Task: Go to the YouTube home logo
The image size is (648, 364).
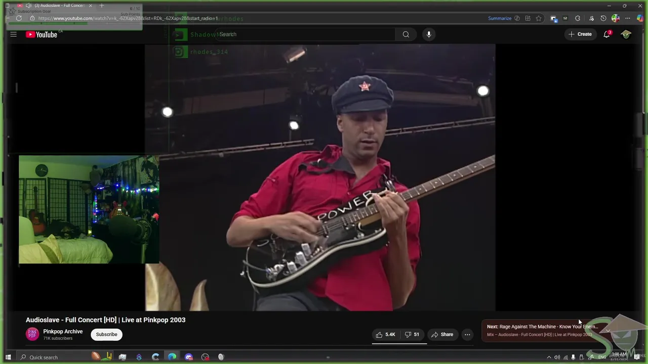Action: (42, 34)
